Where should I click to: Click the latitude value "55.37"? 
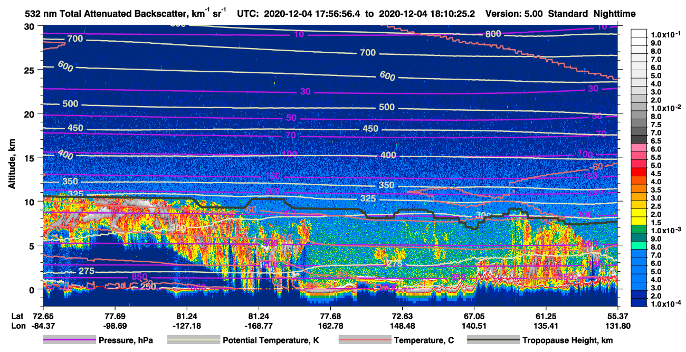618,316
